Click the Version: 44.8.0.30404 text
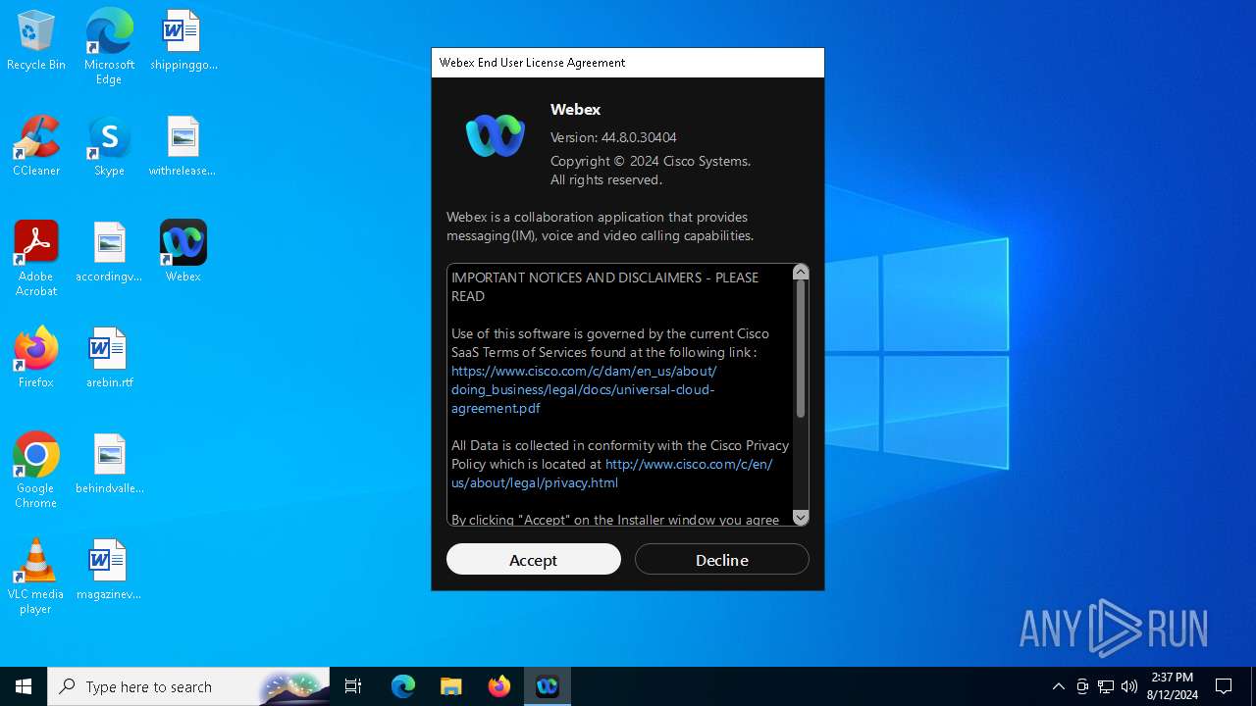This screenshot has height=706, width=1256. click(613, 137)
